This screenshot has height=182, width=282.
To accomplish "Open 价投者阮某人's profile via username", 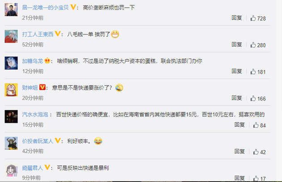I will tap(38, 141).
